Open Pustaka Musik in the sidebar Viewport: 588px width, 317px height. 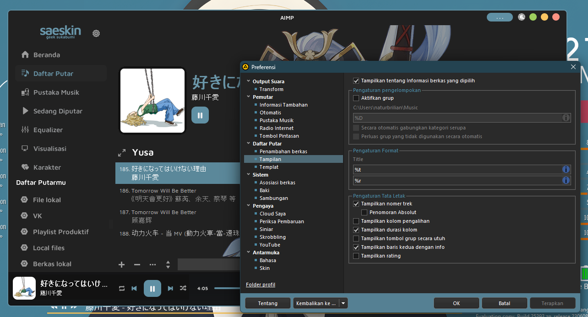coord(56,92)
